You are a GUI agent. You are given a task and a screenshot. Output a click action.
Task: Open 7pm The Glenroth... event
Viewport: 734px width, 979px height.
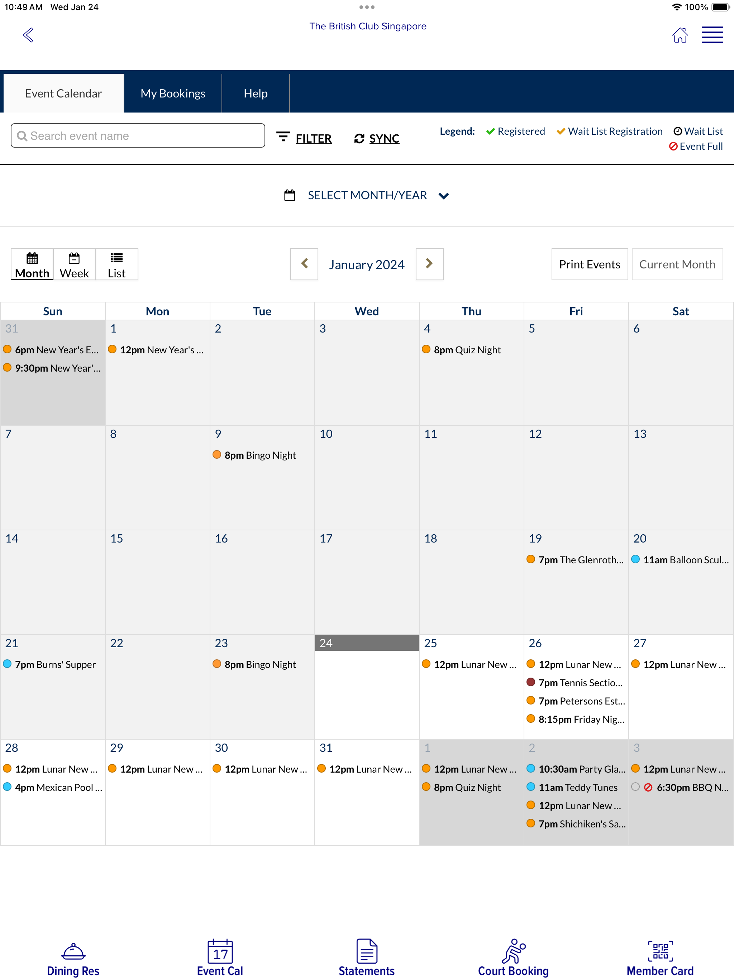pyautogui.click(x=576, y=559)
